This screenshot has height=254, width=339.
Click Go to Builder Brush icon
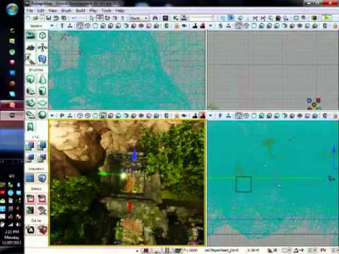[x=42, y=229]
